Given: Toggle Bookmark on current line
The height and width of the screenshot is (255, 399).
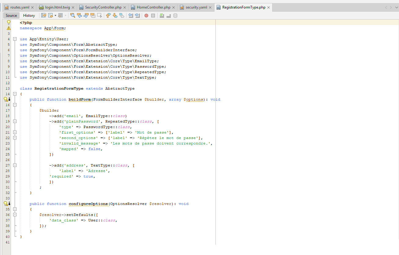Looking at the screenshot, I should point(122,16).
